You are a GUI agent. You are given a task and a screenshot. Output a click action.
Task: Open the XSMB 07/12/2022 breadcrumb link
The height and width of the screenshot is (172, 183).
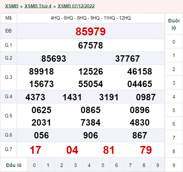(76, 6)
